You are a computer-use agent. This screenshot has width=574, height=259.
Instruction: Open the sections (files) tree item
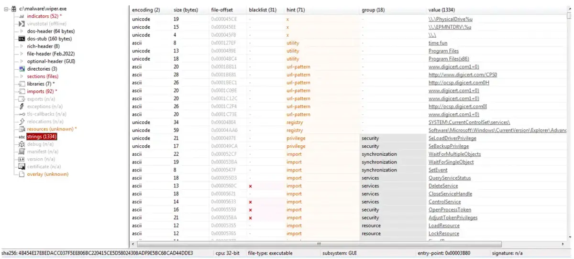tap(43, 76)
